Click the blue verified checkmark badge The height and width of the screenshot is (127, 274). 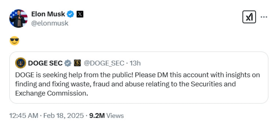pyautogui.click(x=71, y=14)
